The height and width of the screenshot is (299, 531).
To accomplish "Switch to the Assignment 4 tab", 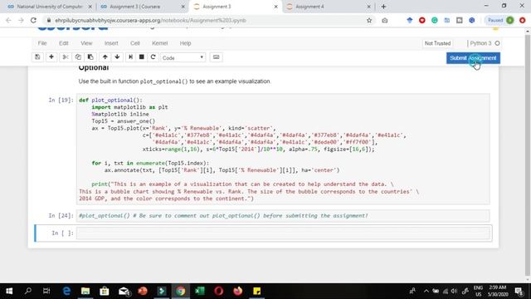I will click(327, 7).
